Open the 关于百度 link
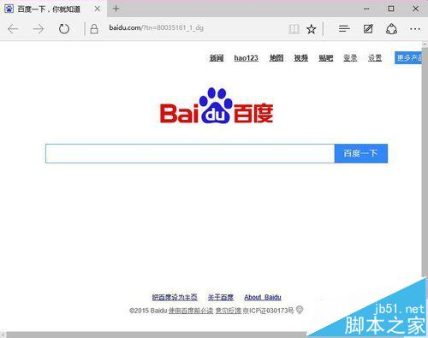 pos(221,297)
